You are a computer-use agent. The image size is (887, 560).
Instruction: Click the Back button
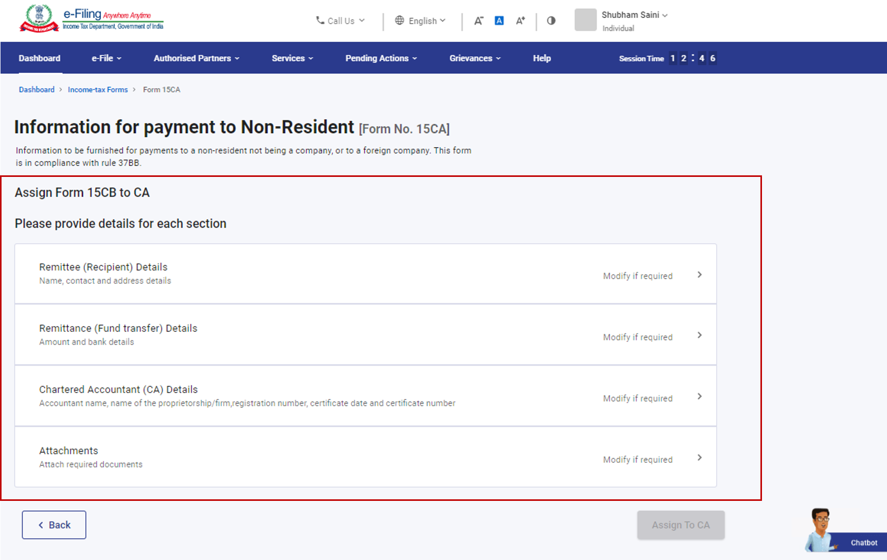54,525
